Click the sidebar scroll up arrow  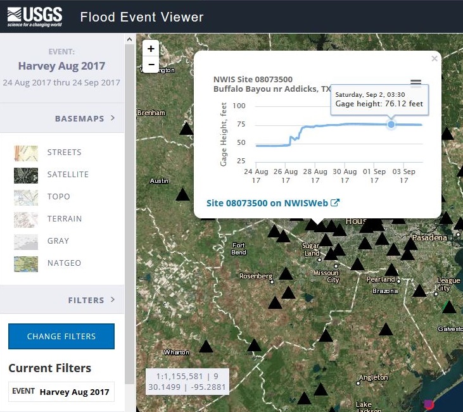(129, 39)
